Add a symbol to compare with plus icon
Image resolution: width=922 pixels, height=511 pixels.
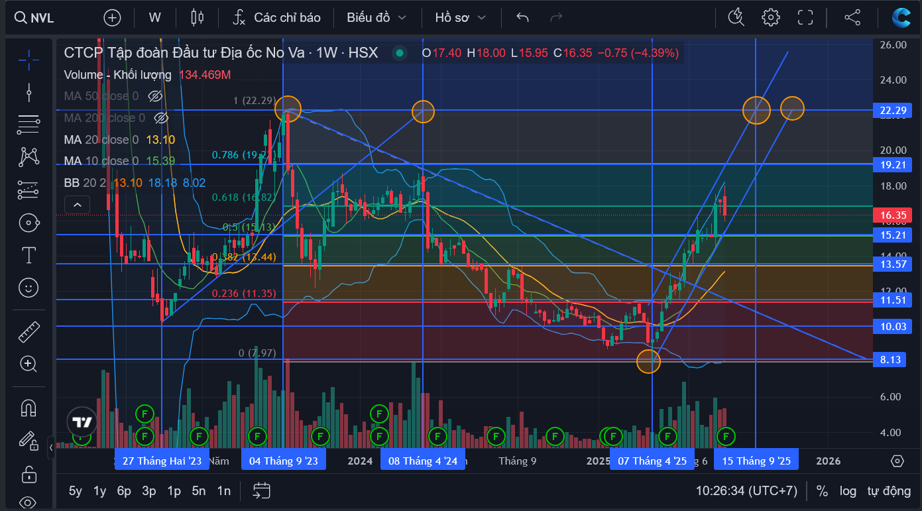tap(113, 18)
